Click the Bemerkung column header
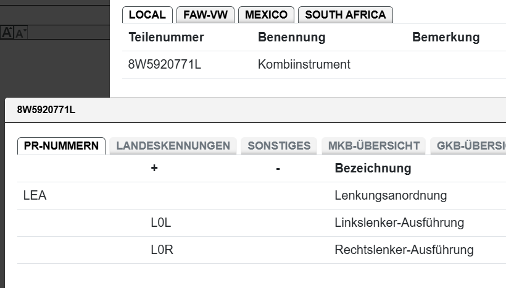This screenshot has height=288, width=506. 446,38
